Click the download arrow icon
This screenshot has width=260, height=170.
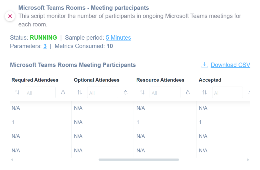click(204, 65)
